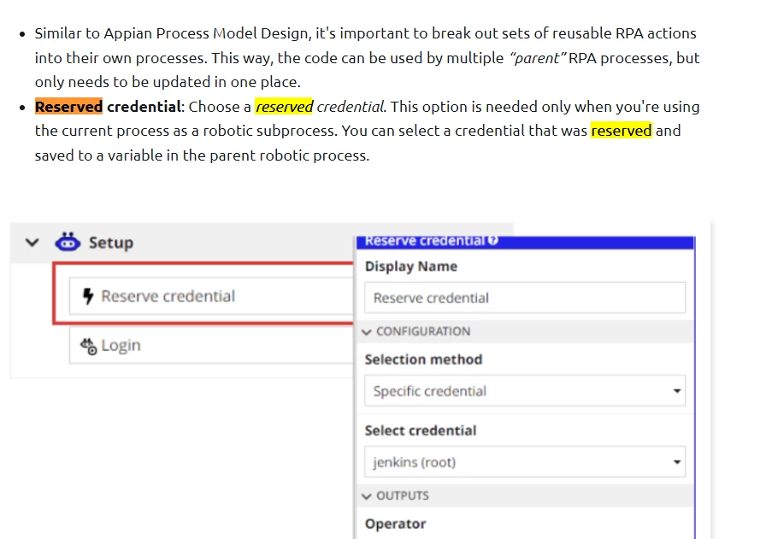Screen dimensions: 760x539
Task: Click the Setup section title
Action: click(111, 242)
